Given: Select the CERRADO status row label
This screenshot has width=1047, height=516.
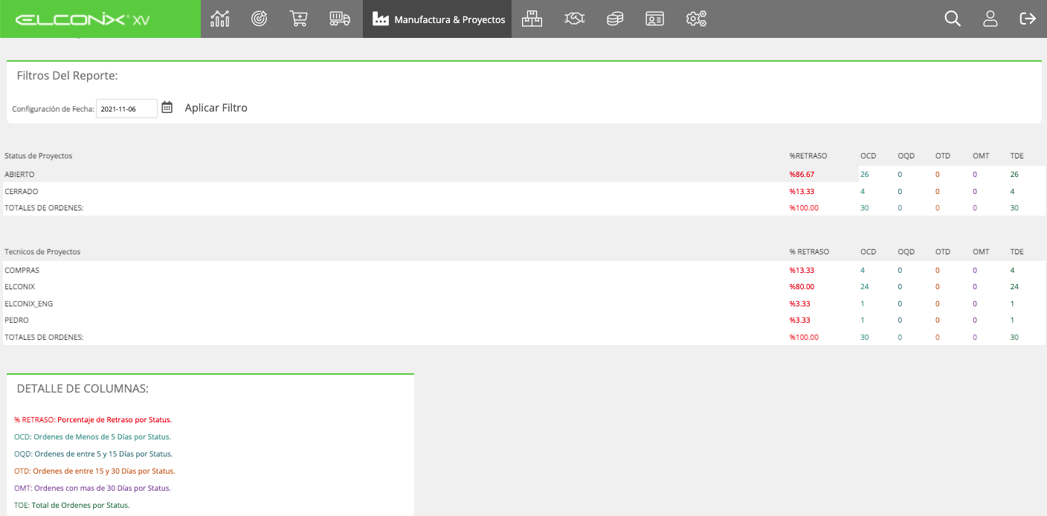Looking at the screenshot, I should pos(22,191).
